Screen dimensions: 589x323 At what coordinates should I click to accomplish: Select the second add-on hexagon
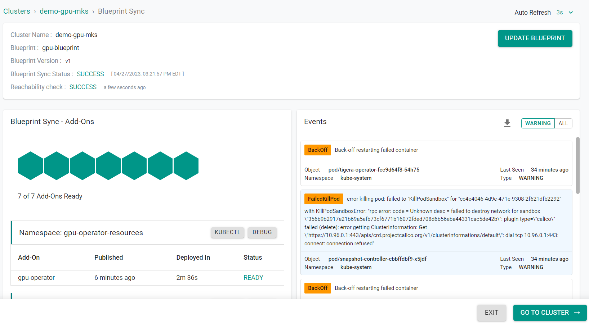click(x=57, y=166)
